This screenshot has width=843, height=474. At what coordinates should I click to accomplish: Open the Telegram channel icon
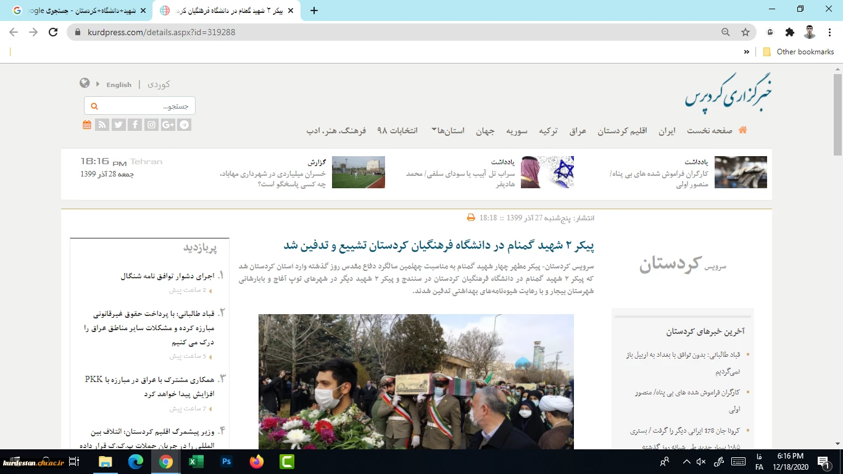coord(184,125)
